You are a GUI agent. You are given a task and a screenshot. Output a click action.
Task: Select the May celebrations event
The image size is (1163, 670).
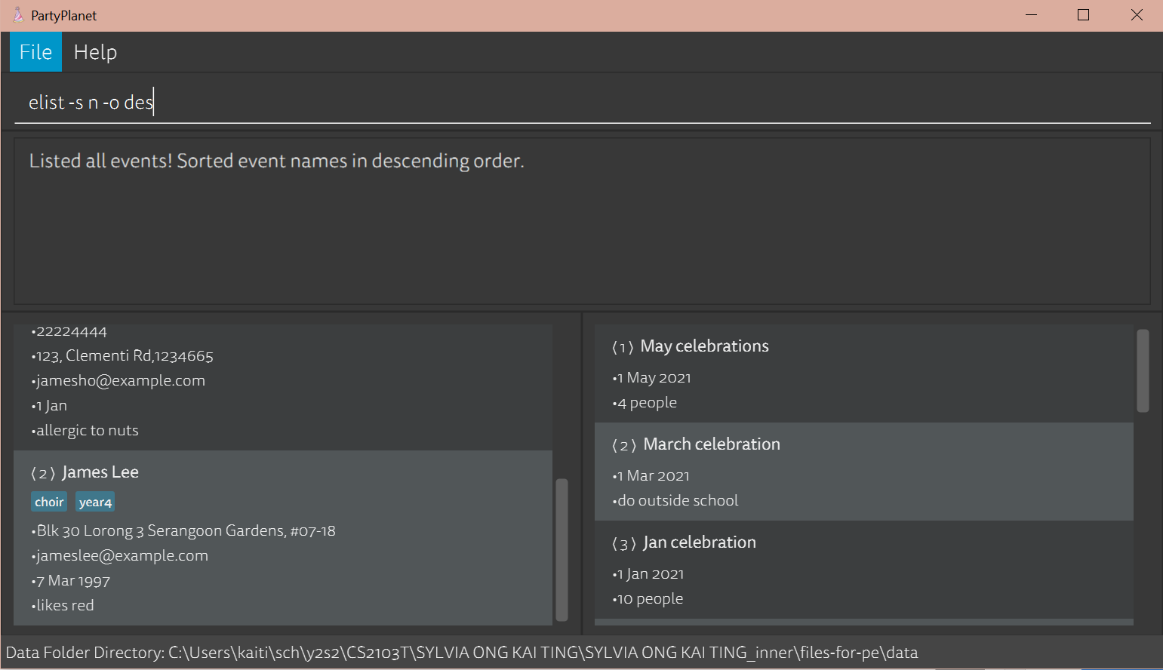[864, 373]
